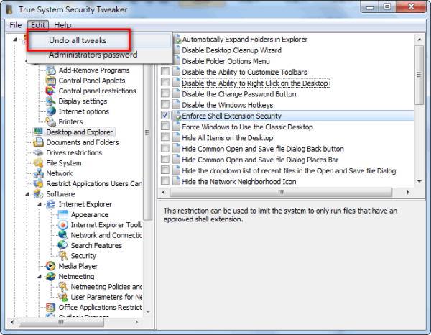This screenshot has height=335, width=431.
Task: Click the Printers icon
Action: click(x=50, y=121)
